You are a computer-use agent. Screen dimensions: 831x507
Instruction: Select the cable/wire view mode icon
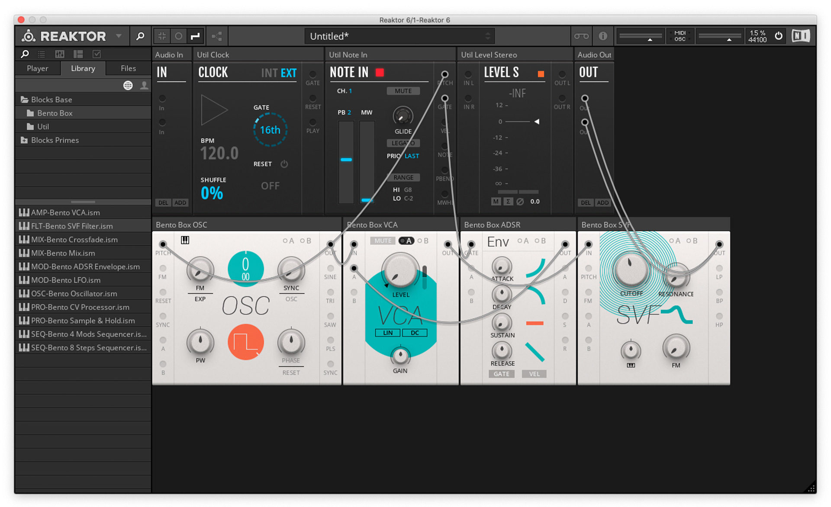(x=195, y=36)
